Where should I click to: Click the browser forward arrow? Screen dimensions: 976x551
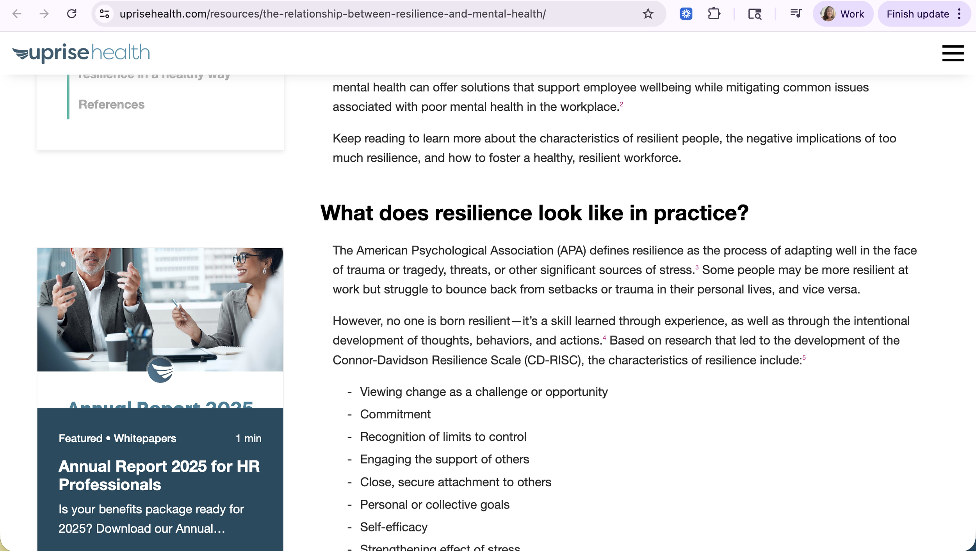44,14
